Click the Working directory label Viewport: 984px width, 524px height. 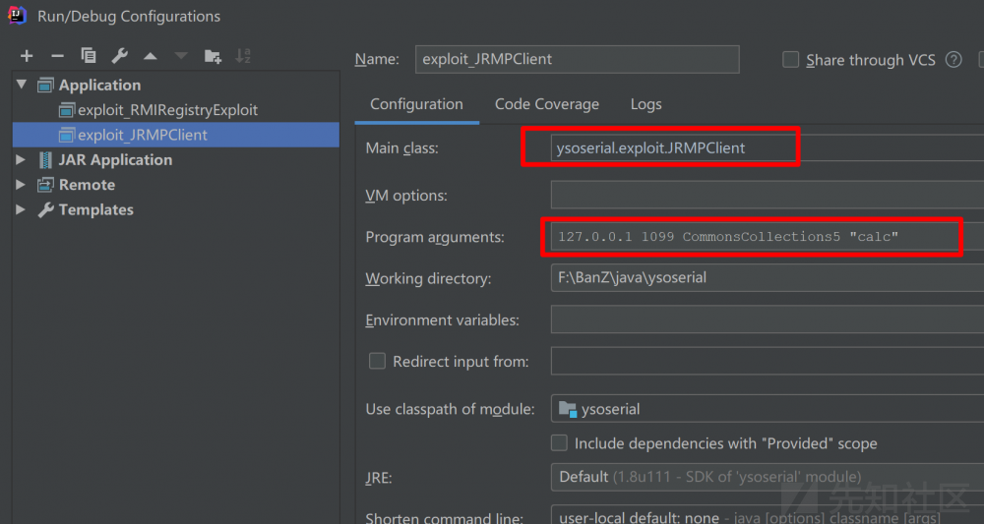[428, 278]
